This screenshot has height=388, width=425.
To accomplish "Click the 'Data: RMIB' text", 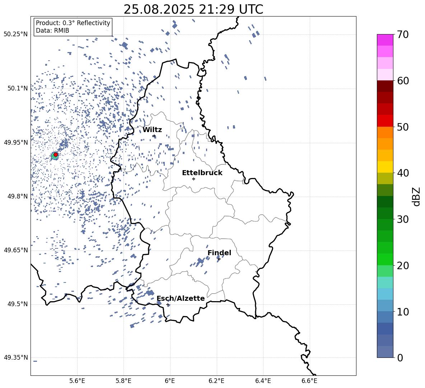I will pos(52,31).
